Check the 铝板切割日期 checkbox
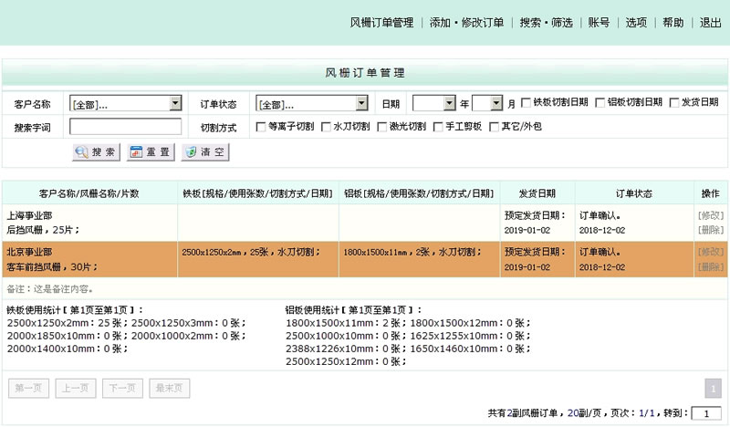Screen dimensions: 730x427 pyautogui.click(x=600, y=103)
